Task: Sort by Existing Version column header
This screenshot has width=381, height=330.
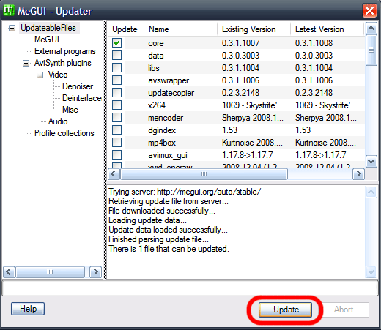Action: pos(254,29)
